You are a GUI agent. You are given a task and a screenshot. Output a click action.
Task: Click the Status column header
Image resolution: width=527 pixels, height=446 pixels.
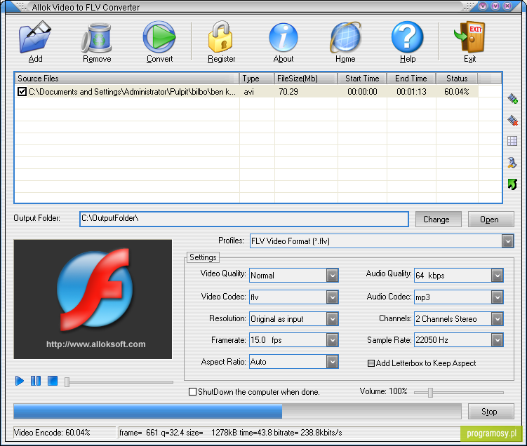[x=457, y=79]
